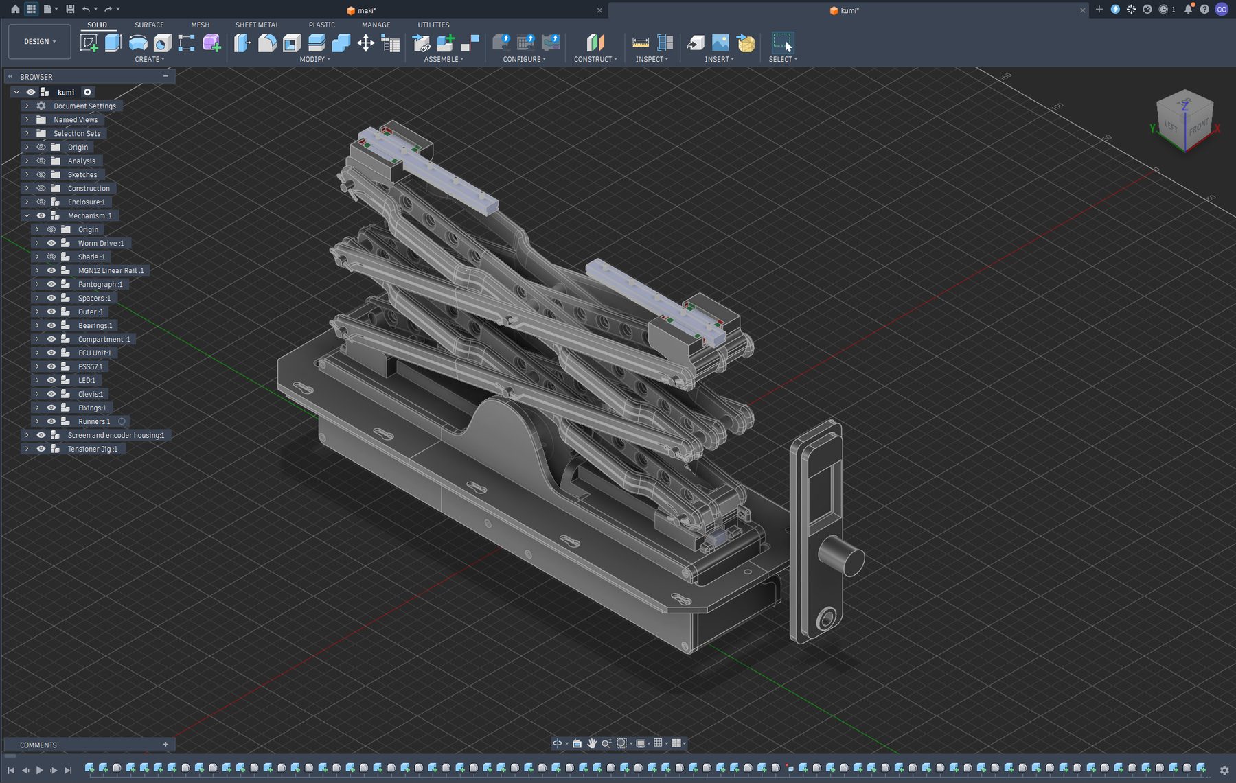Viewport: 1236px width, 783px height.
Task: Expand the COMMENTS panel plus button
Action: [165, 745]
